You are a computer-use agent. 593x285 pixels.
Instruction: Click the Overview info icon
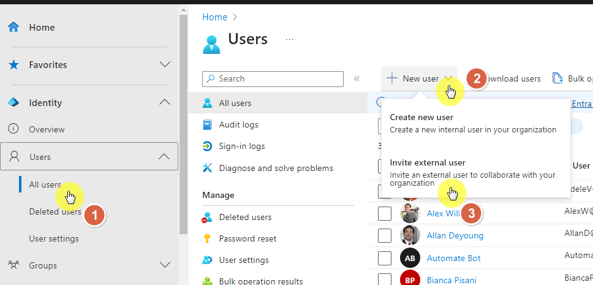pyautogui.click(x=13, y=129)
